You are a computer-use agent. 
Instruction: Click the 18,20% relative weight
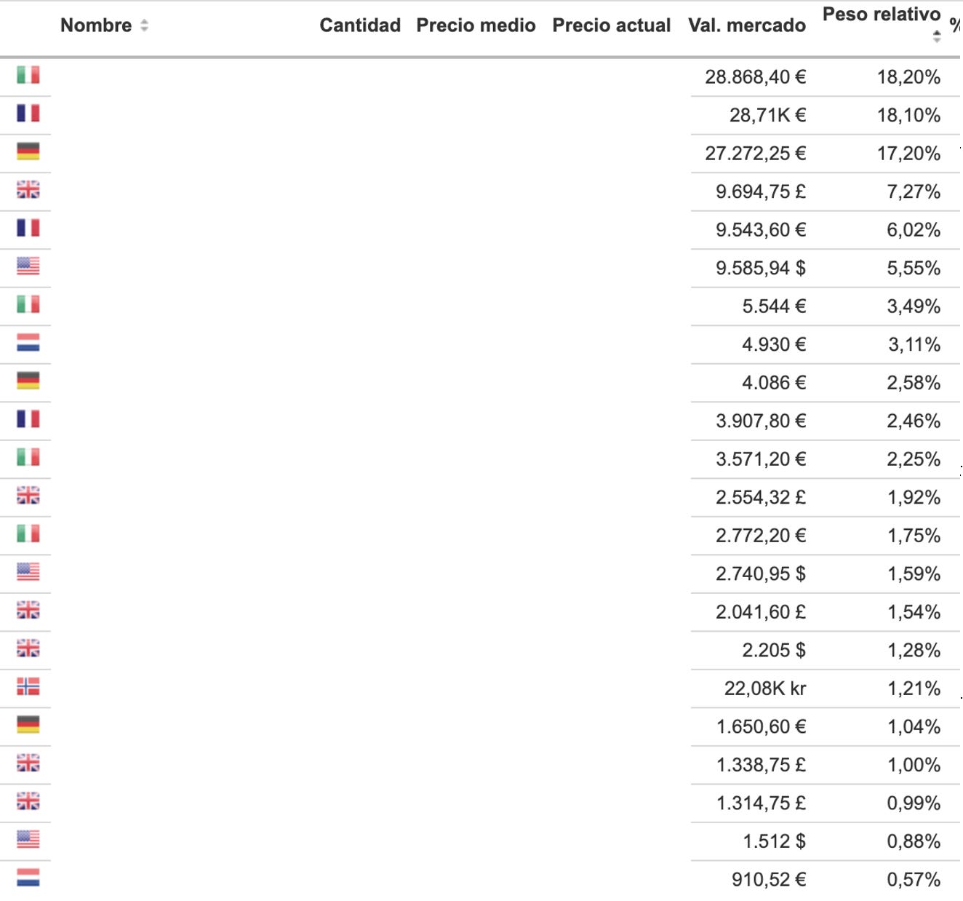[908, 77]
